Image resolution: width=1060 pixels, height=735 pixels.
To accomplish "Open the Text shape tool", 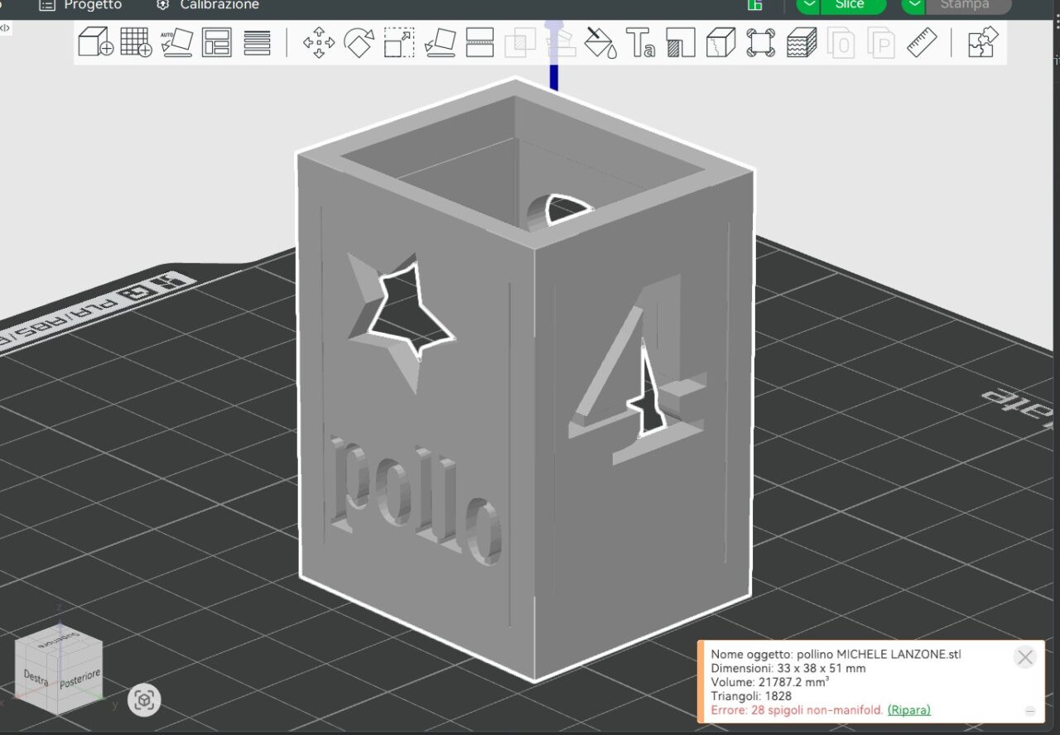I will click(x=640, y=42).
